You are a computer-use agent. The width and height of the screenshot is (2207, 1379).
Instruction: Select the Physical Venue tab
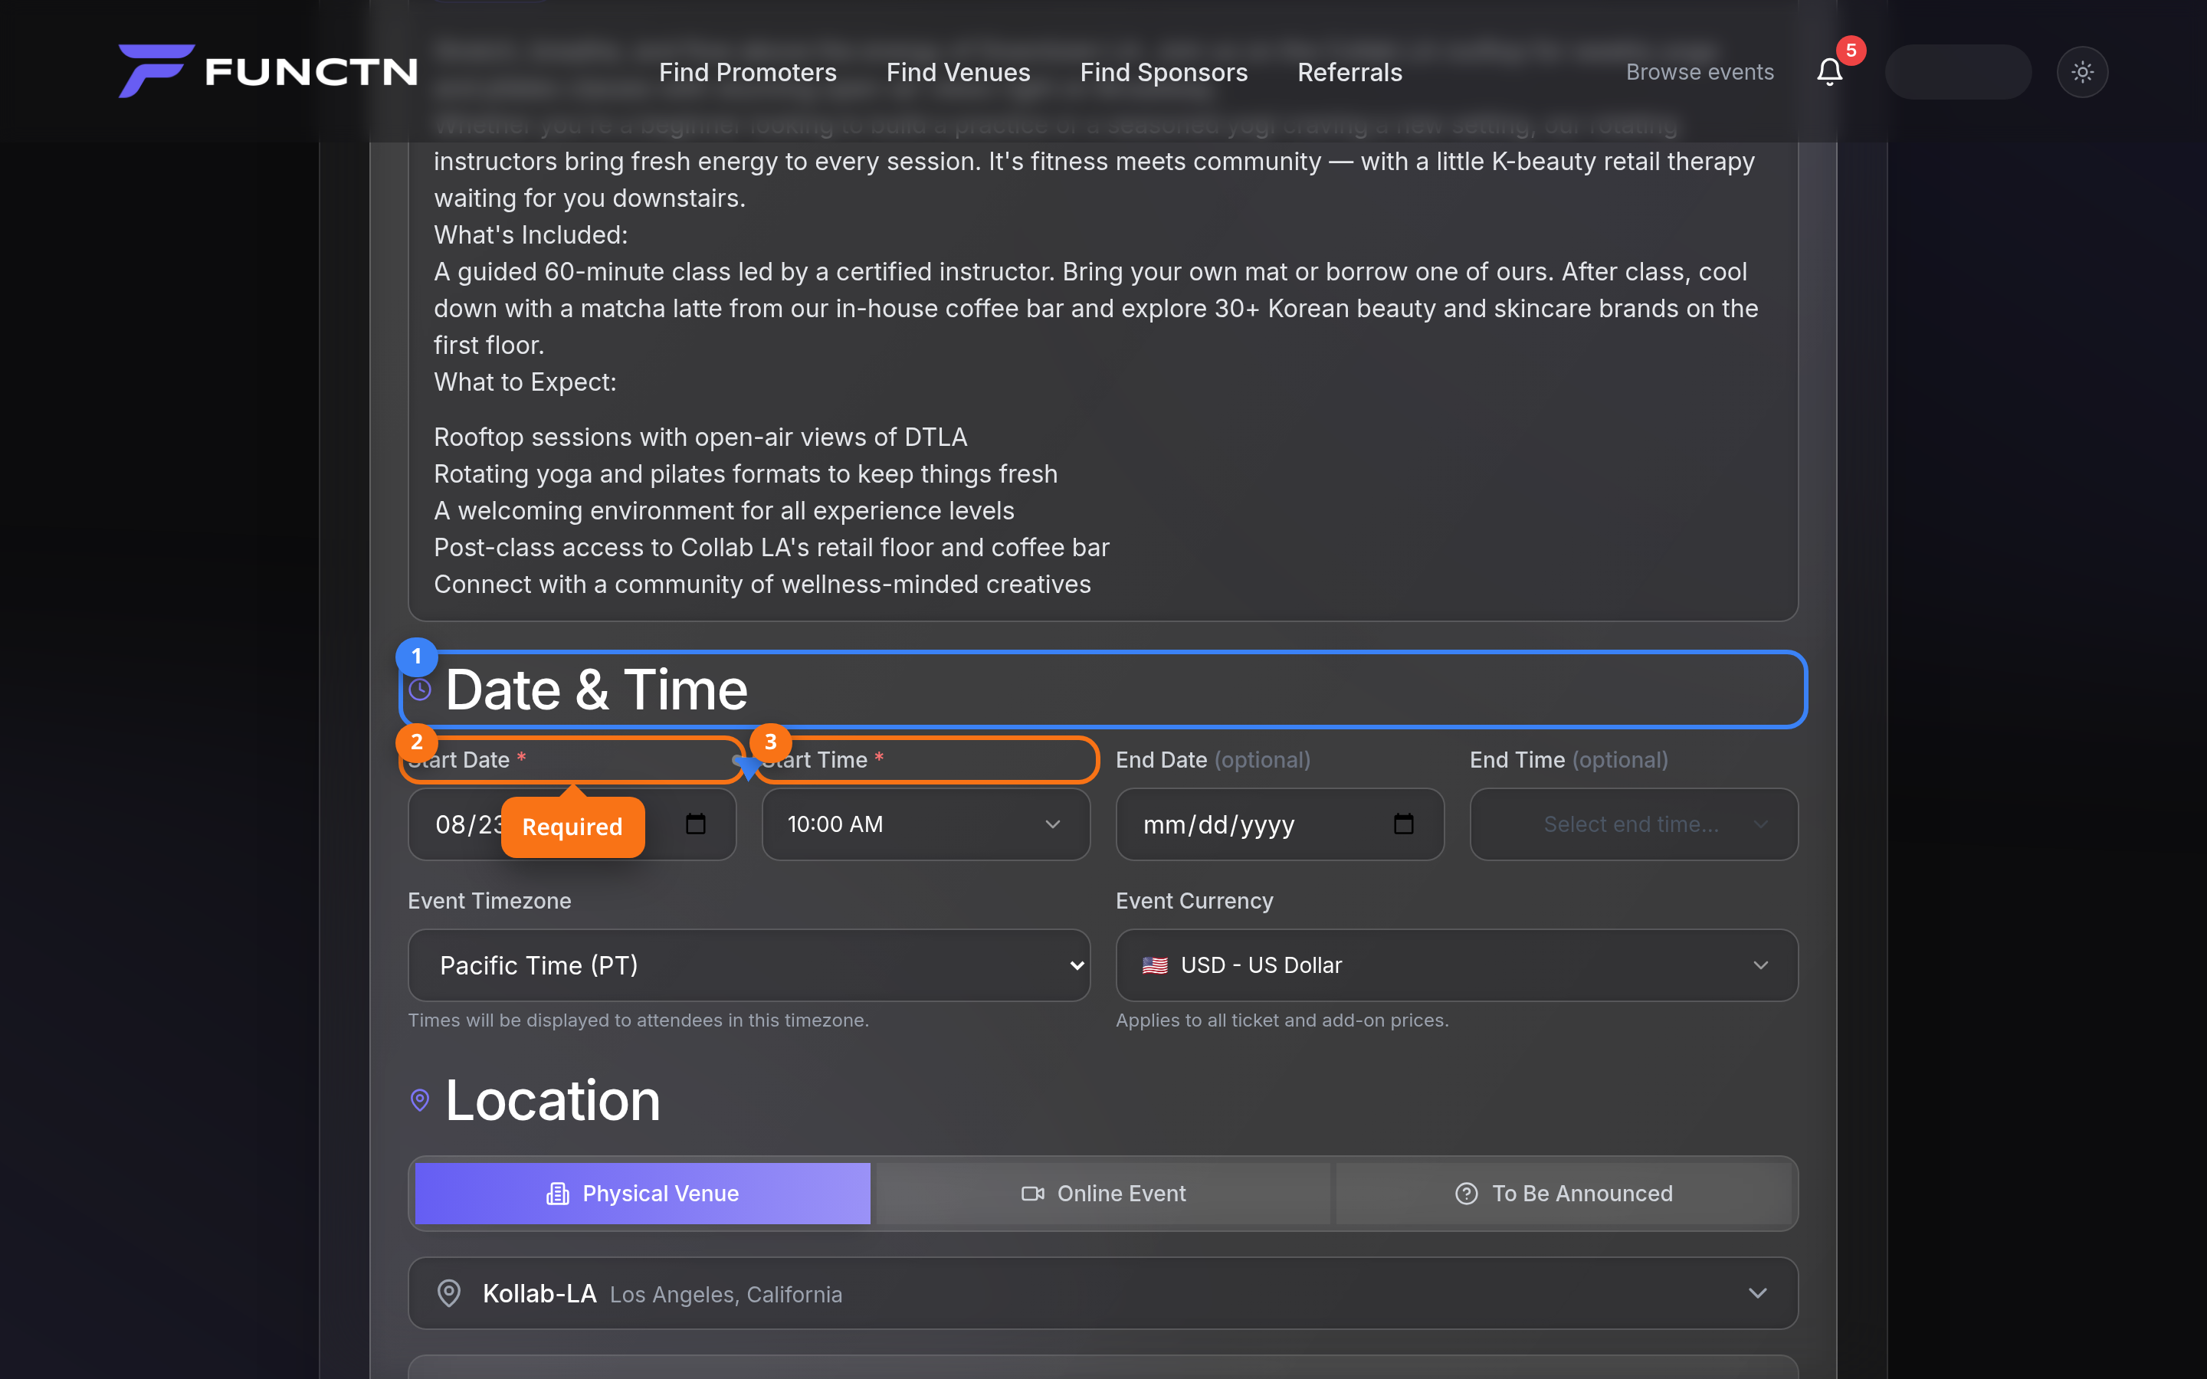click(642, 1193)
